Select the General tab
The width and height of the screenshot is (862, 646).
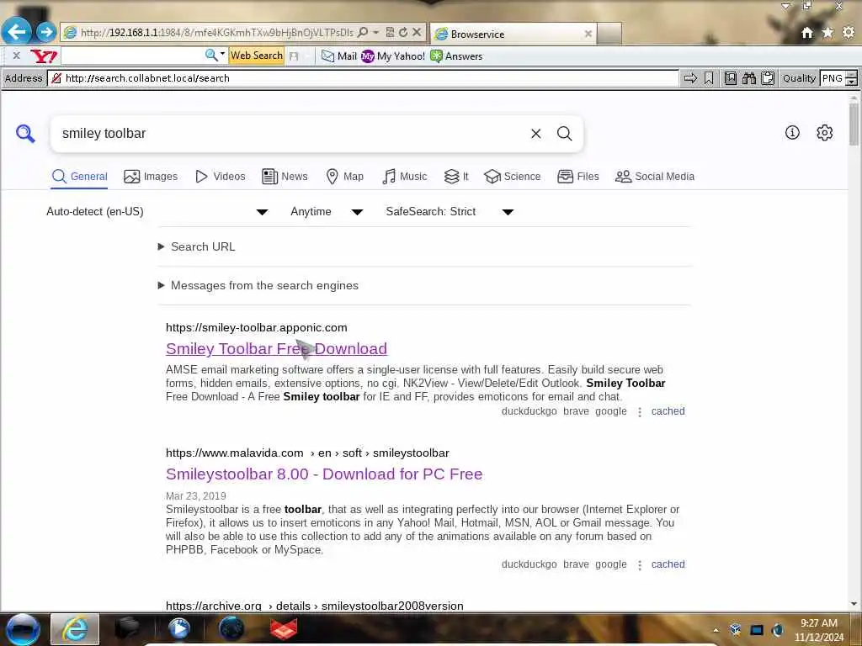(79, 177)
